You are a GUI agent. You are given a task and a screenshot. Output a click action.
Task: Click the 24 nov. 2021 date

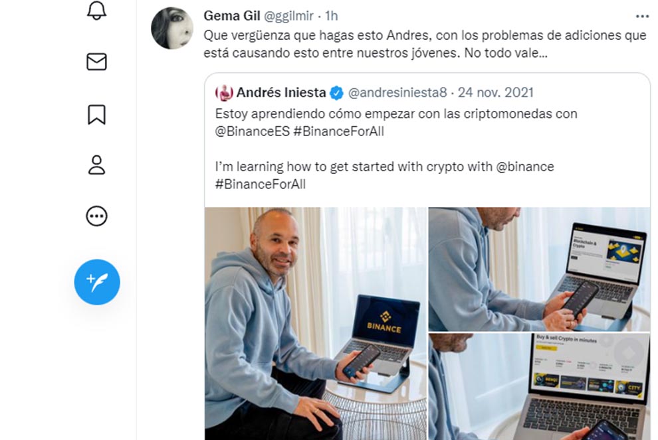click(x=496, y=92)
